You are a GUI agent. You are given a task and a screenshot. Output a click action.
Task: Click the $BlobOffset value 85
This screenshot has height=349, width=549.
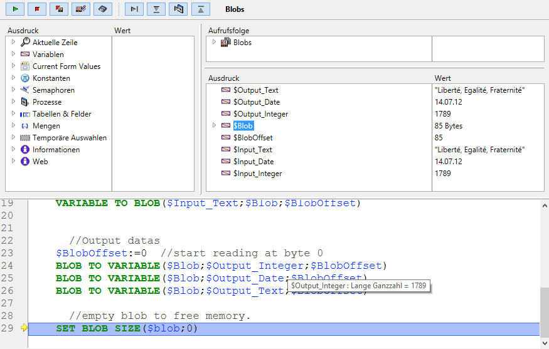[x=439, y=138]
